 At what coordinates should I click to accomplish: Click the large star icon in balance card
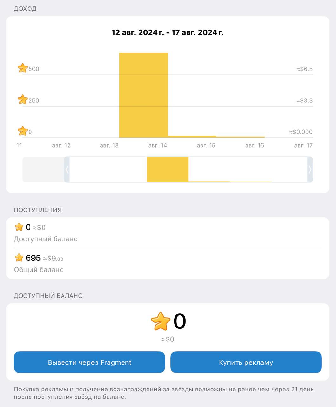click(x=161, y=321)
